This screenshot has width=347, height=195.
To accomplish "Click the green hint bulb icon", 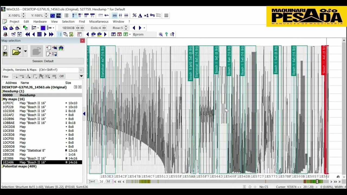I will (x=166, y=34).
